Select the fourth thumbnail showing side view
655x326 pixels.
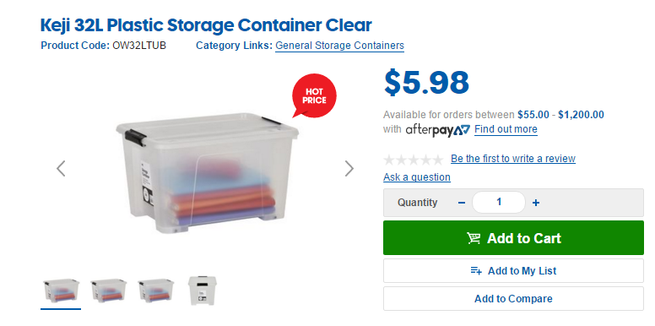click(203, 291)
